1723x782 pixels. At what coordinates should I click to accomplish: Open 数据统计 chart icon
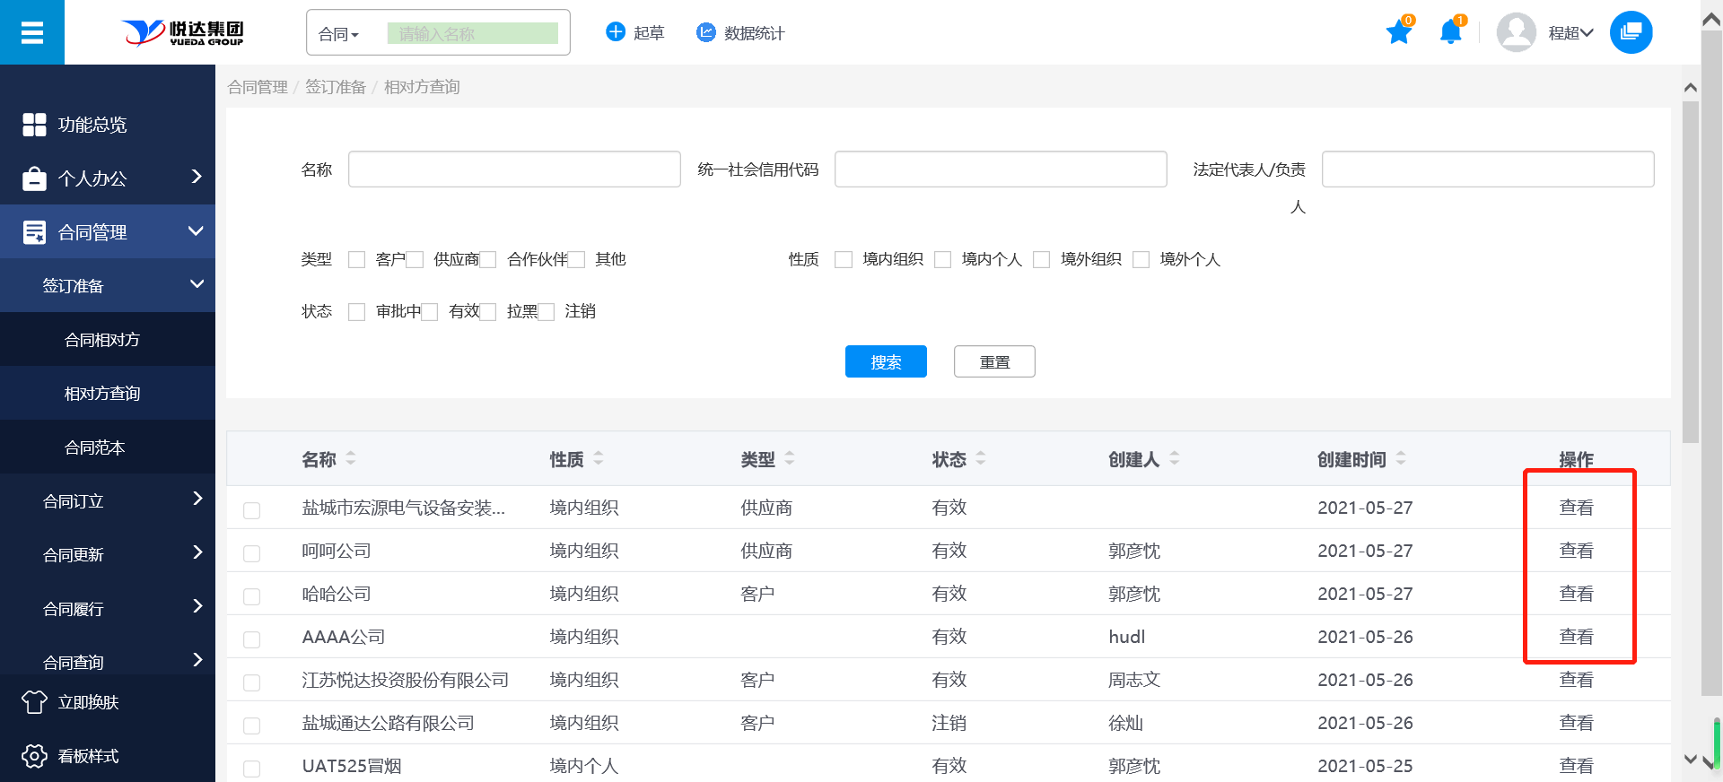pos(706,32)
